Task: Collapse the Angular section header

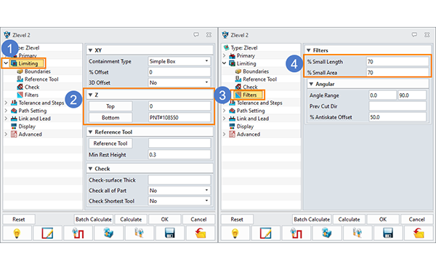Action: 312,84
